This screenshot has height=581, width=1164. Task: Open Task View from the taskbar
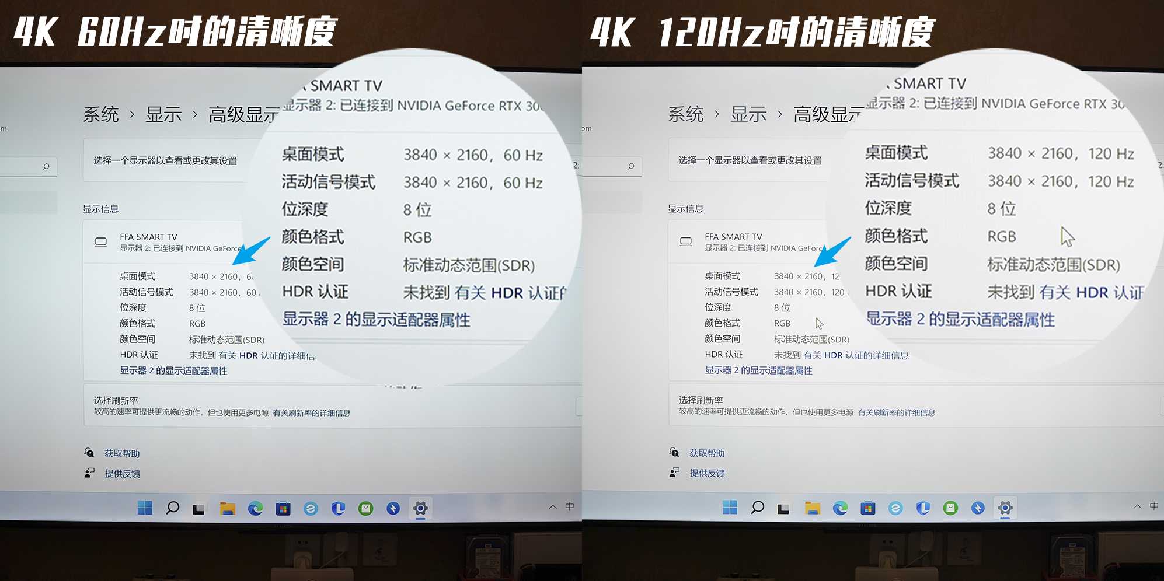pyautogui.click(x=199, y=508)
